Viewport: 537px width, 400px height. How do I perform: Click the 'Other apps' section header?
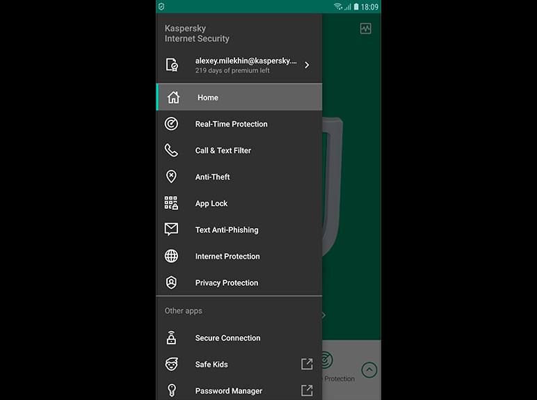(183, 311)
